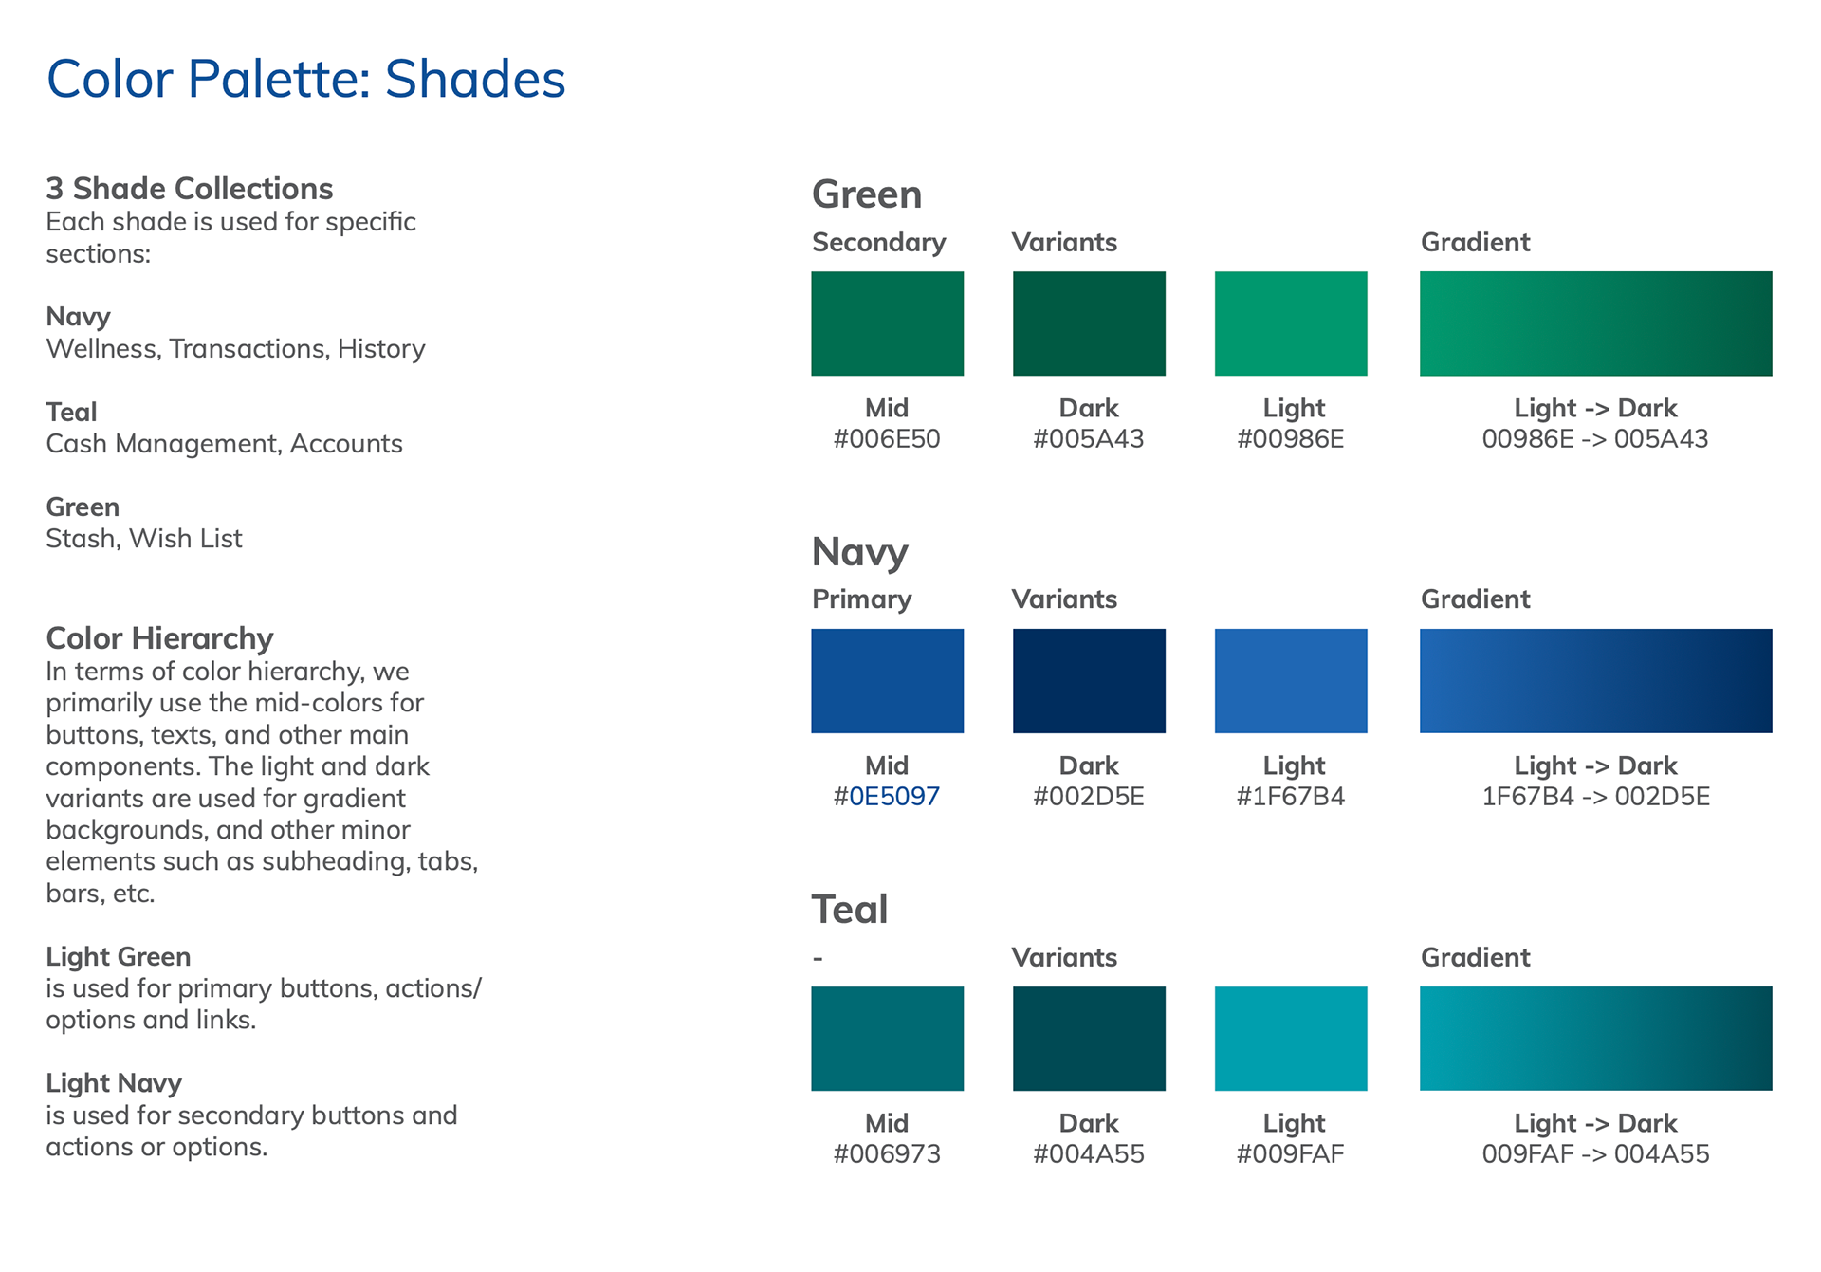
Task: Click the green Light to Dark gradient bar
Action: pyautogui.click(x=1595, y=323)
